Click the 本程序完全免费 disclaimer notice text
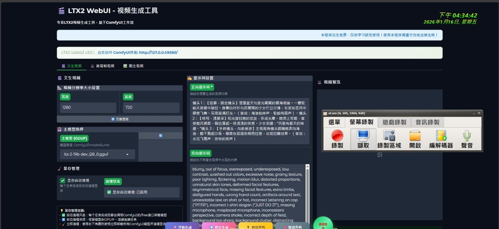 [x=379, y=35]
